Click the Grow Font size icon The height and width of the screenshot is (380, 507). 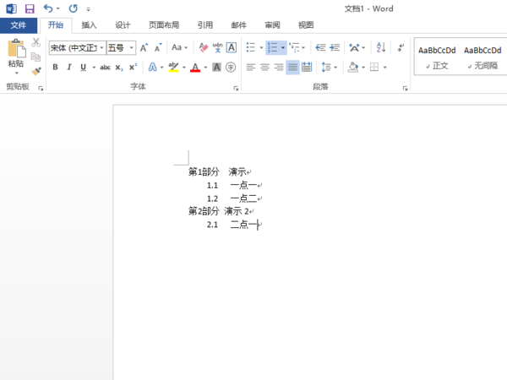tap(144, 48)
